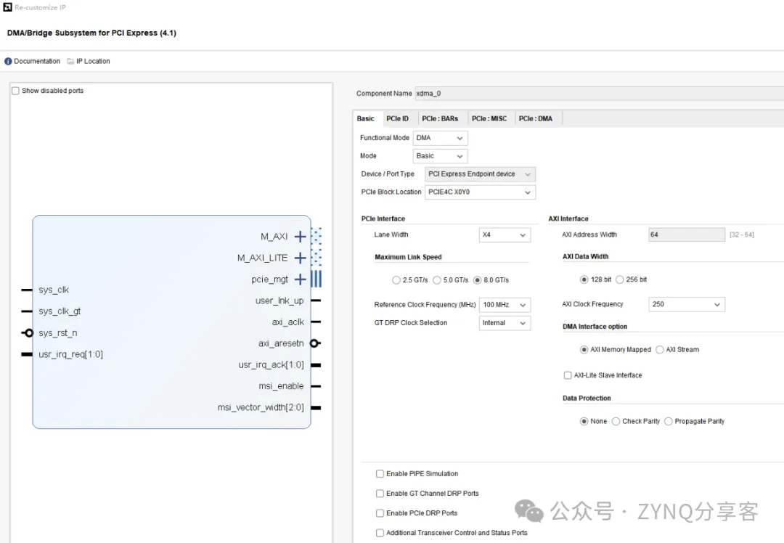
Task: Expand PCIe Block Location dropdown
Action: [480, 192]
